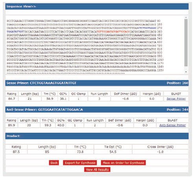Click the sense primer Rating value 80.7
Viewport: 194px width, 178px height.
[12, 99]
